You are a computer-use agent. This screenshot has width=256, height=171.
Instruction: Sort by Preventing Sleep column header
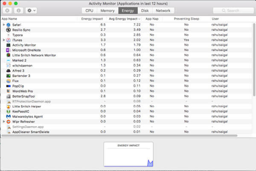(x=186, y=19)
